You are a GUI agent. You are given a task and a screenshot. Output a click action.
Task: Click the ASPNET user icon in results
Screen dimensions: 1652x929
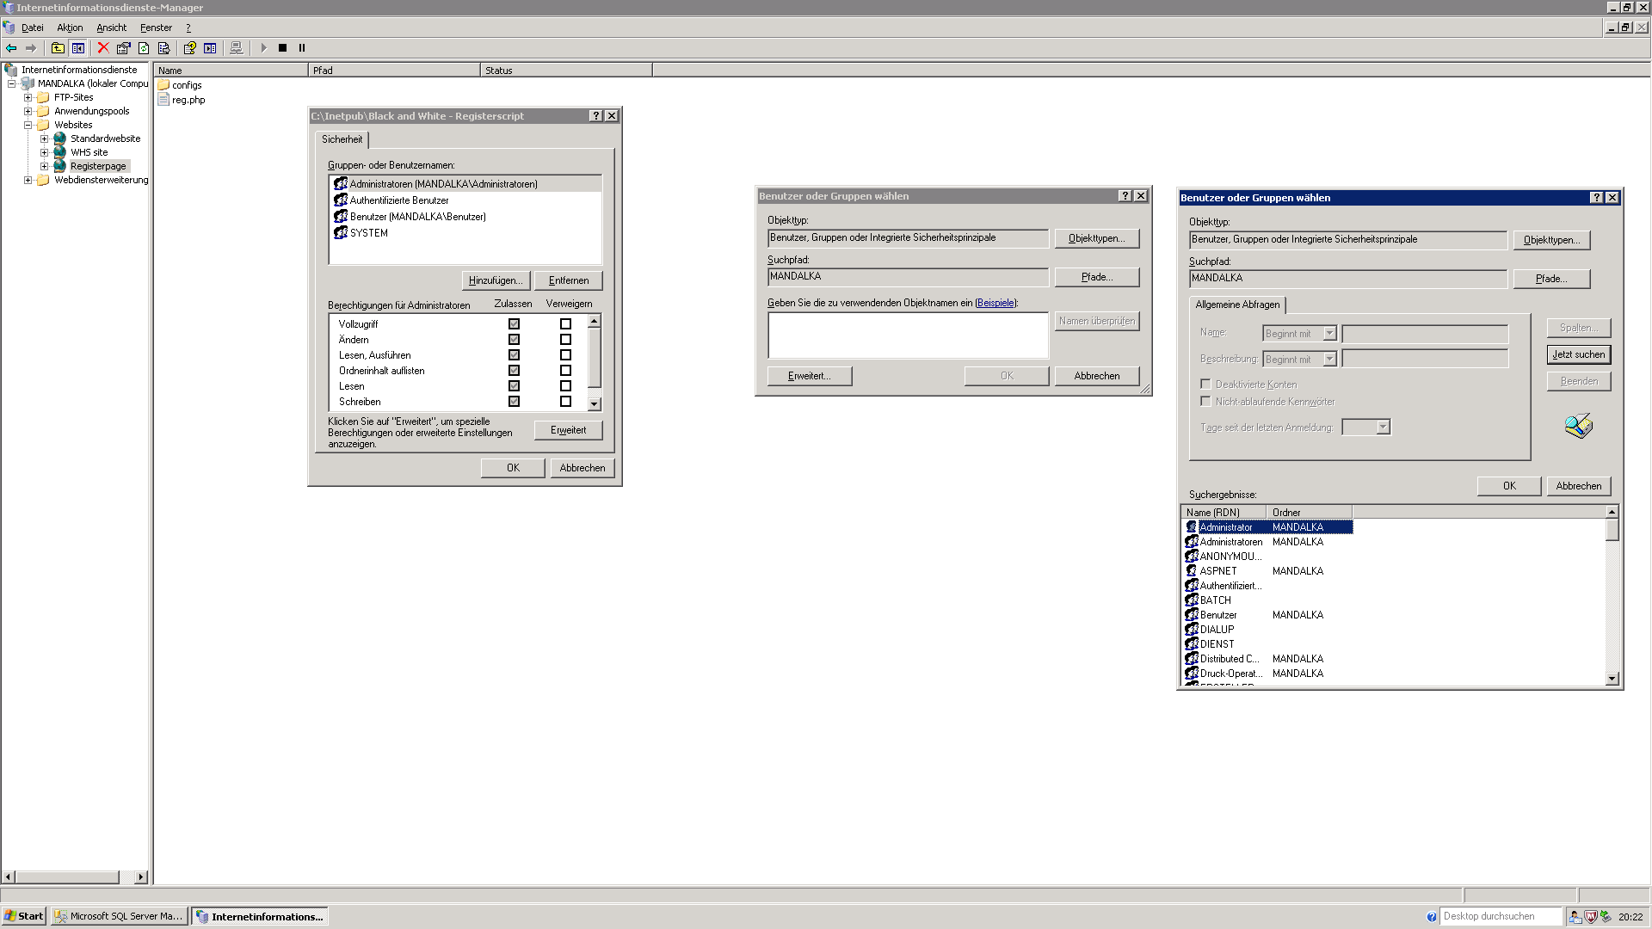click(x=1192, y=571)
